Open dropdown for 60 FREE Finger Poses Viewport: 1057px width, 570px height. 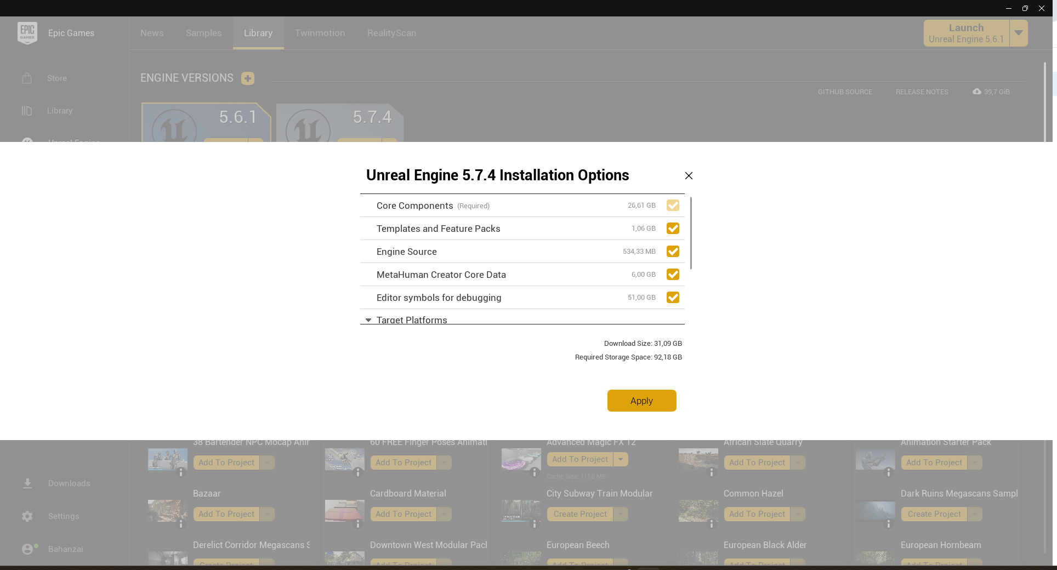coord(444,463)
